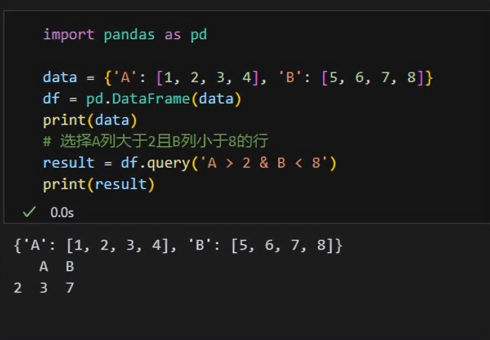Select the variable name df
Viewport: 490px width, 340px height.
pyautogui.click(x=48, y=98)
